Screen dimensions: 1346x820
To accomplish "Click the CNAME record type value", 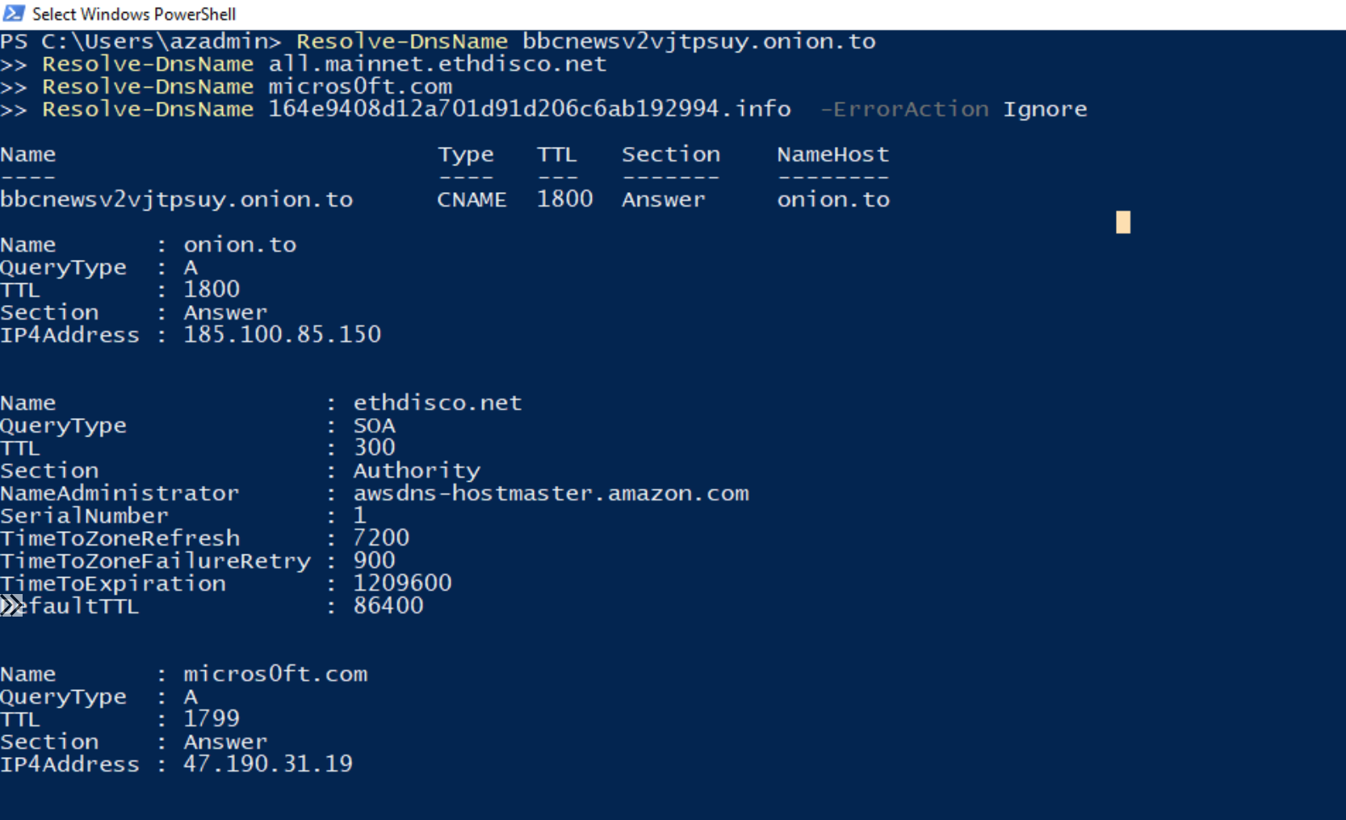I will click(472, 199).
